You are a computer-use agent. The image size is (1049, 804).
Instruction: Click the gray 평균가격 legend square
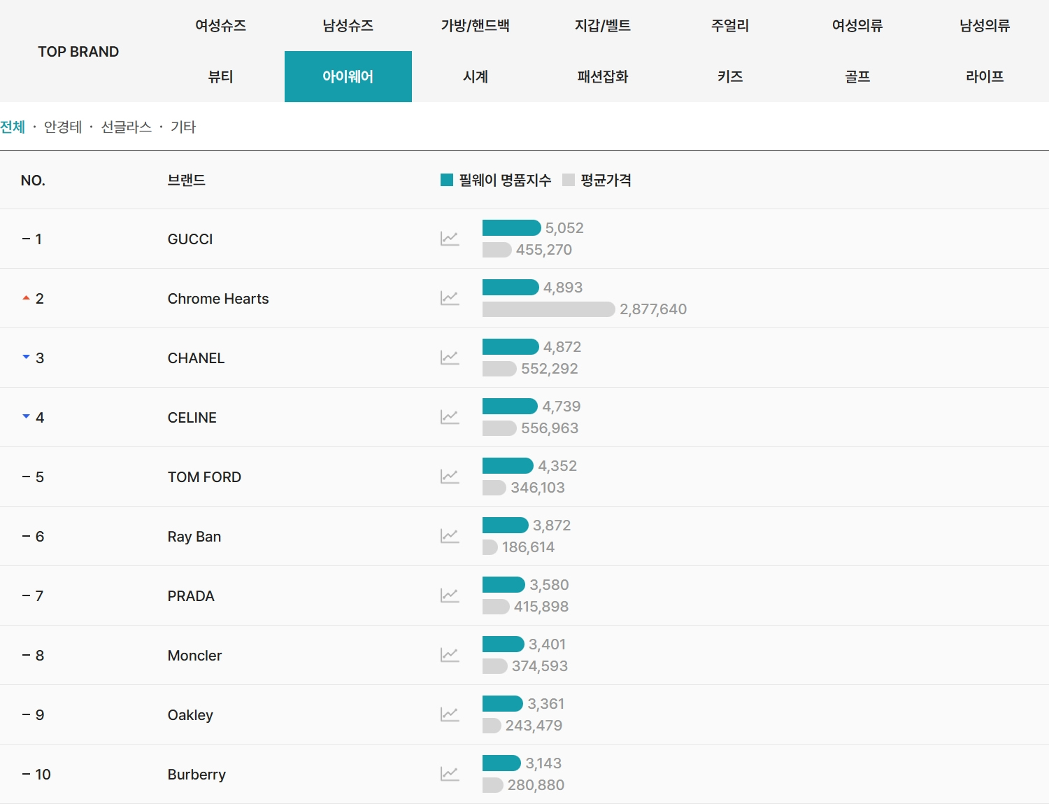[569, 180]
